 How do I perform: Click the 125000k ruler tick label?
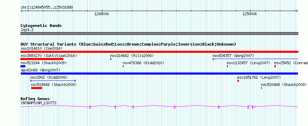click(250, 14)
